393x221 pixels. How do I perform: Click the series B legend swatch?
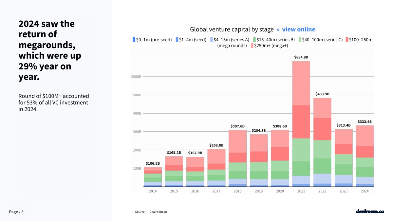coord(254,40)
